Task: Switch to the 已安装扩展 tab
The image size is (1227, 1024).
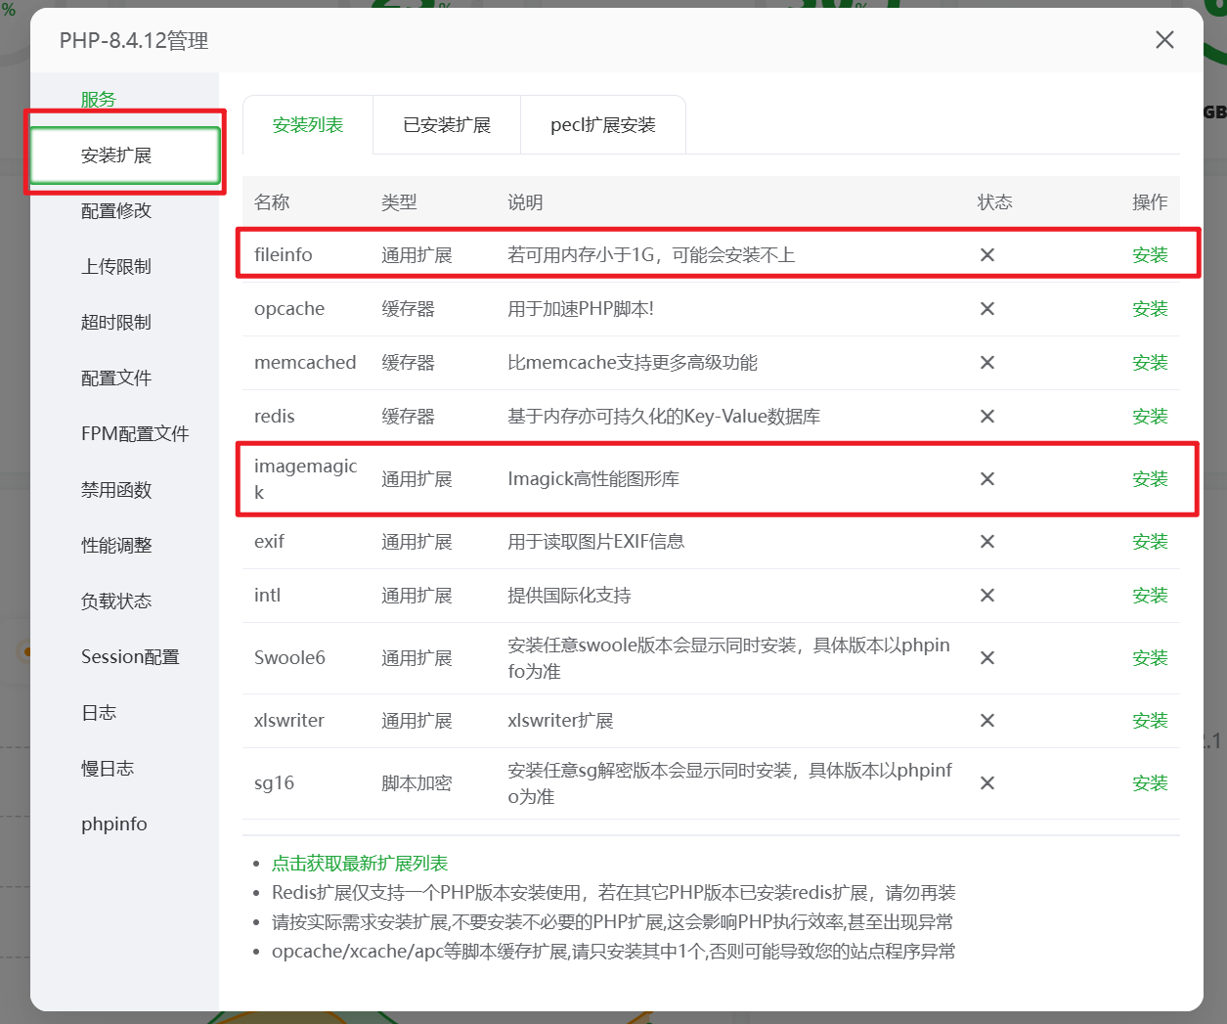Action: click(447, 125)
